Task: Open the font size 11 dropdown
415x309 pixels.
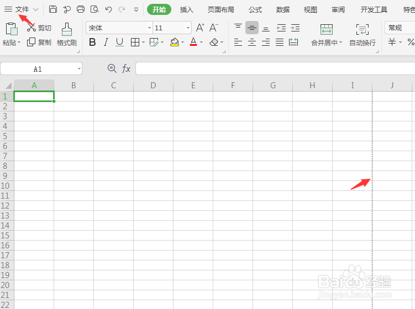Action: coord(188,28)
